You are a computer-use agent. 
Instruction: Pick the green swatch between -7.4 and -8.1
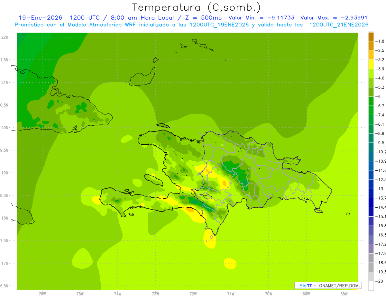coord(371,120)
